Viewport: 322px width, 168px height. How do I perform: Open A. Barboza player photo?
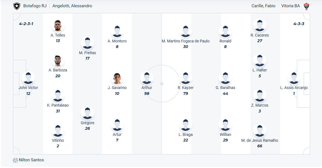(x=58, y=61)
